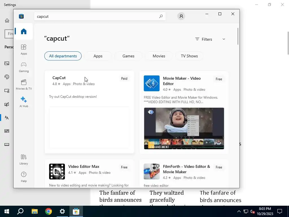This screenshot has width=289, height=217.
Task: Open the AI Hub section
Action: [24, 102]
